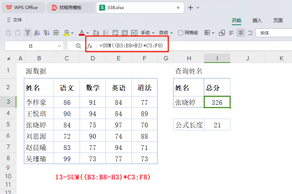Viewport: 292px width, 194px height.
Task: Apply the yellow fill color bucket
Action: pyautogui.click(x=66, y=33)
